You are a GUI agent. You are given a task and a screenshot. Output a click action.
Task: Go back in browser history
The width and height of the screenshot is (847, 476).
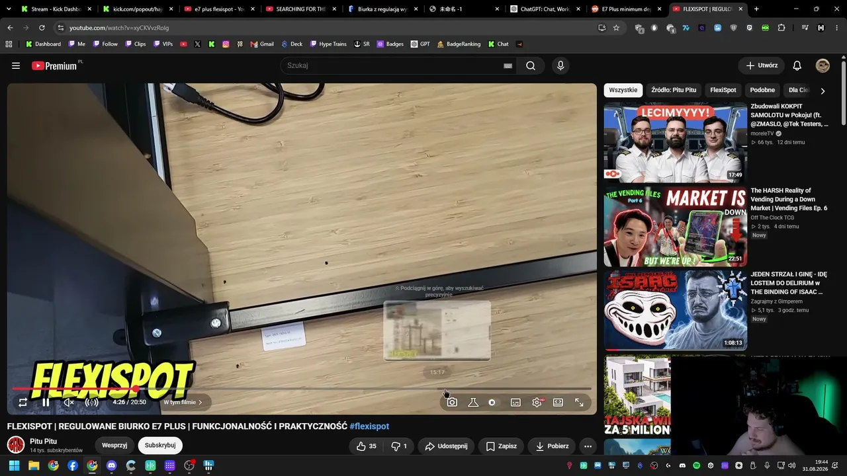(10, 28)
